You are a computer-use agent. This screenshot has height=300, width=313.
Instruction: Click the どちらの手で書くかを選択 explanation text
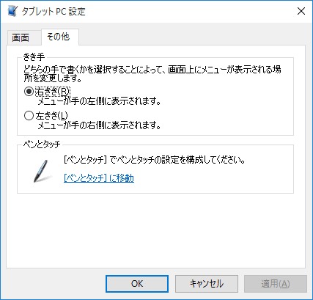pyautogui.click(x=152, y=74)
